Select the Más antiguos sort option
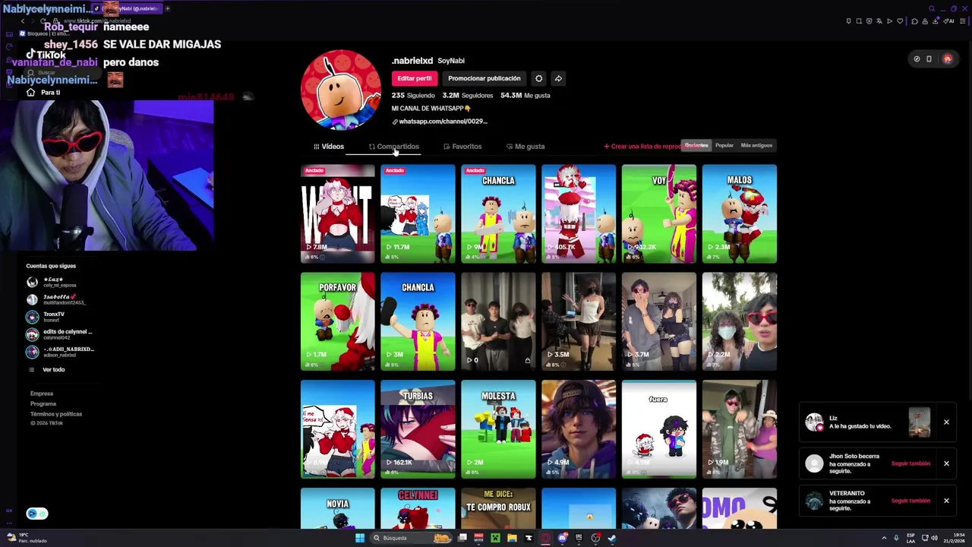The image size is (972, 547). (x=756, y=145)
